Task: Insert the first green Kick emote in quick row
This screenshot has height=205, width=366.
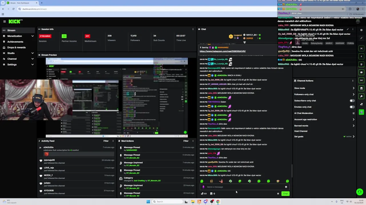Action: coord(202,181)
